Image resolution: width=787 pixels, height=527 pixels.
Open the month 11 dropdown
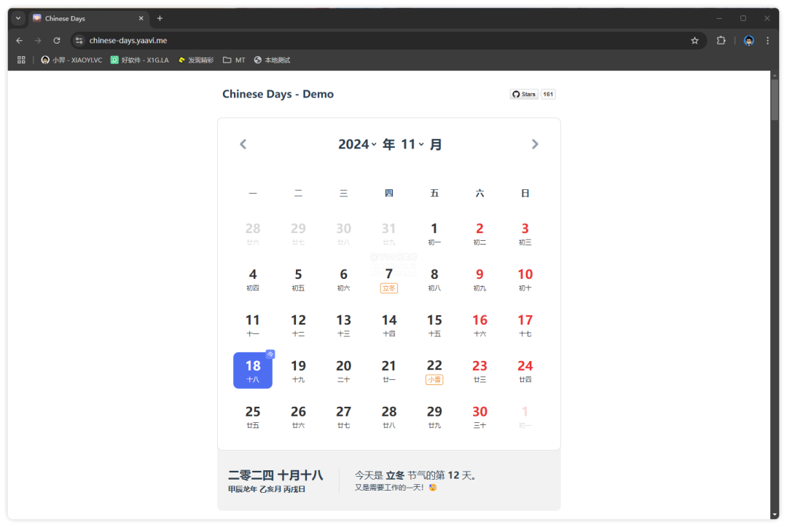(x=412, y=144)
